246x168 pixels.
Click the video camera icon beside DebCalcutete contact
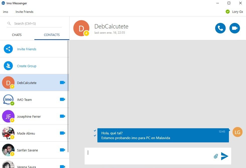coord(63,82)
